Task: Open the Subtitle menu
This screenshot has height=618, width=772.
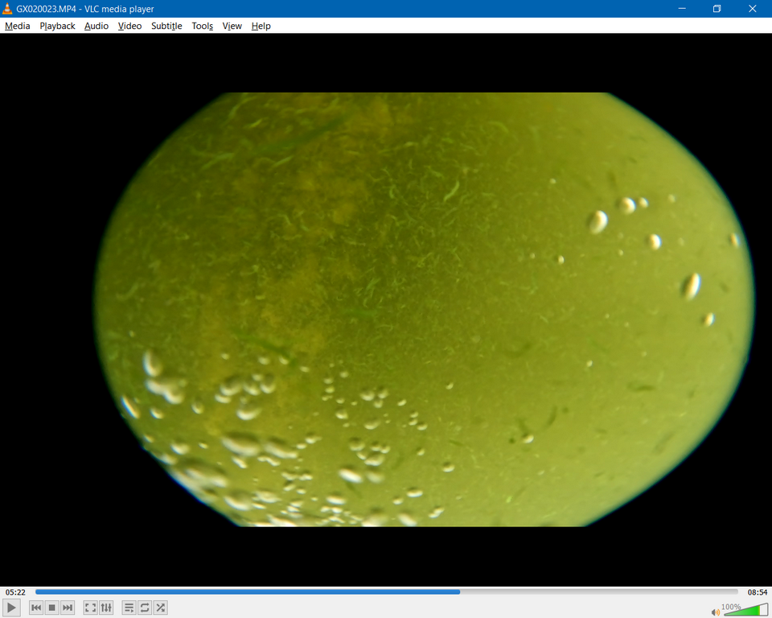Action: click(x=166, y=26)
